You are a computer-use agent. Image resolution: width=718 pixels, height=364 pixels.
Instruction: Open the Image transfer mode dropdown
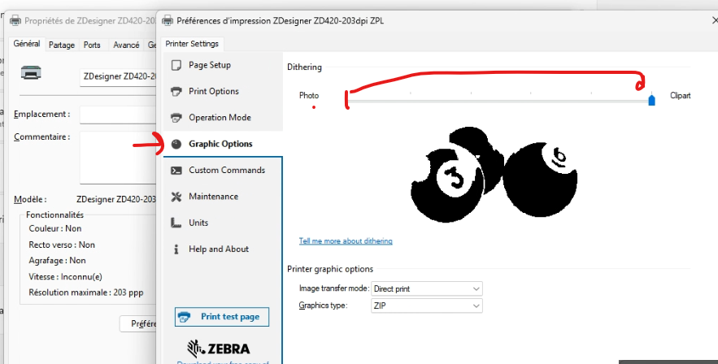pos(426,288)
